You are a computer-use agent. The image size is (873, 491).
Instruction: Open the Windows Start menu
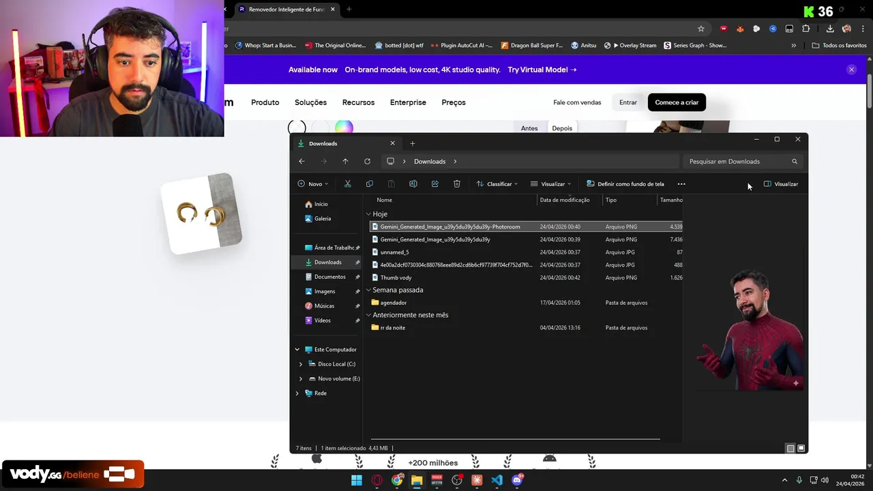(357, 480)
